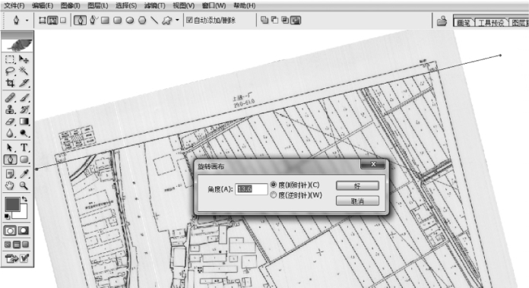Toggle the auto add/delete checkbox
529x288 pixels.
click(x=189, y=21)
